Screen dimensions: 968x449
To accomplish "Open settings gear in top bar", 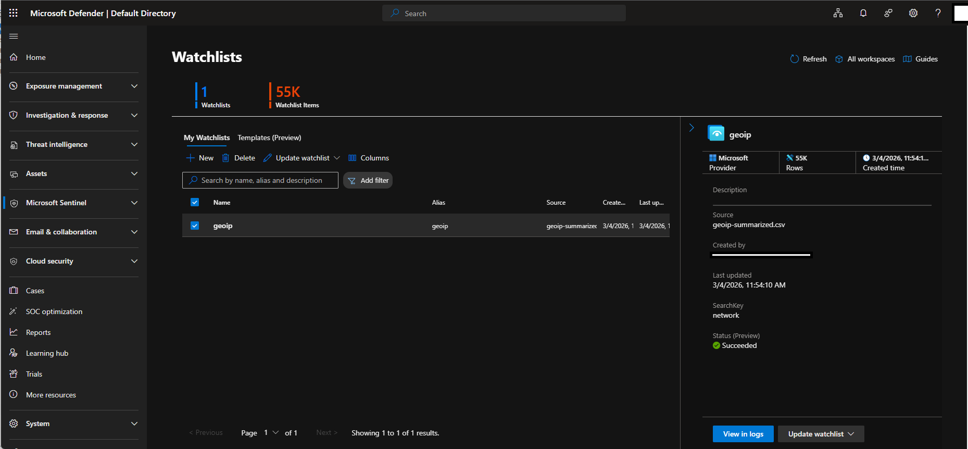I will 913,13.
